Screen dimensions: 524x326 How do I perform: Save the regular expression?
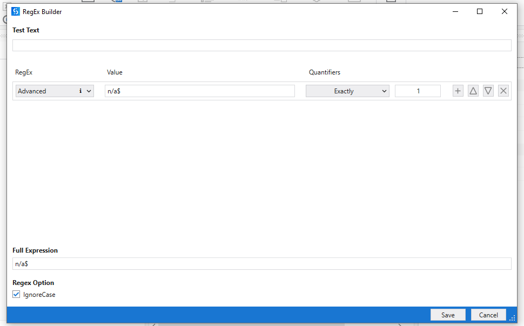[448, 315]
